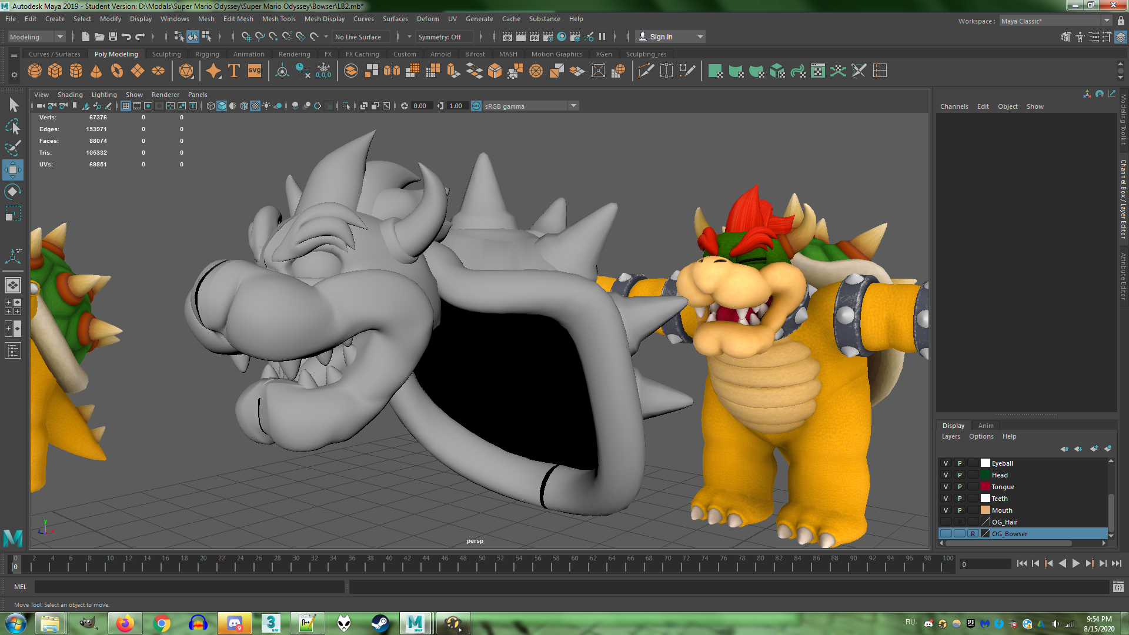Open the Workspace Maya Classic dropdown
The width and height of the screenshot is (1129, 635).
tap(1055, 21)
